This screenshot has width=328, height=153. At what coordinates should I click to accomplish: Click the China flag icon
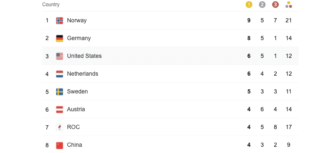[x=60, y=145]
